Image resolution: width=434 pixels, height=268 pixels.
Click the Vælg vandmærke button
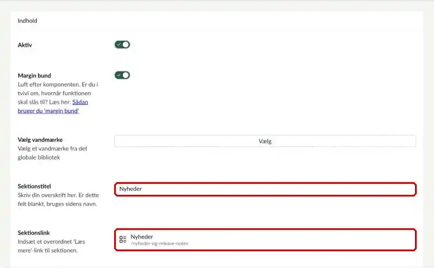(x=265, y=141)
